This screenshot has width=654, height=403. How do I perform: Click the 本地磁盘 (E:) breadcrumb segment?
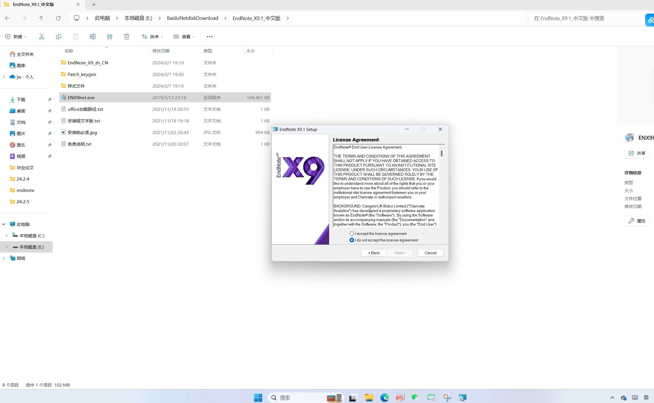click(x=138, y=18)
